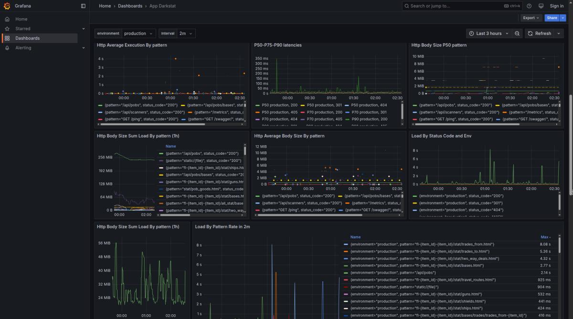Toggle the dock menu sidebar icon
Image resolution: width=573 pixels, height=319 pixels.
pyautogui.click(x=83, y=6)
